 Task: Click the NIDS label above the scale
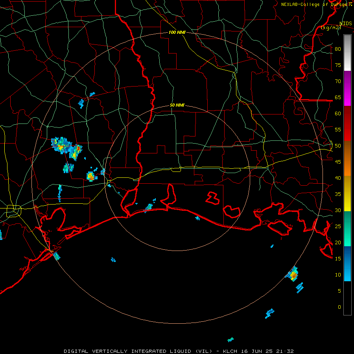click(x=346, y=24)
